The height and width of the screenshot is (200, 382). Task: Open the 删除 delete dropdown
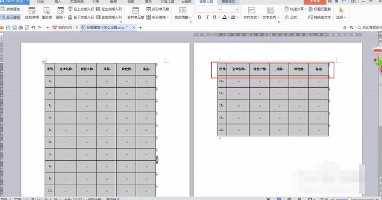(x=61, y=13)
